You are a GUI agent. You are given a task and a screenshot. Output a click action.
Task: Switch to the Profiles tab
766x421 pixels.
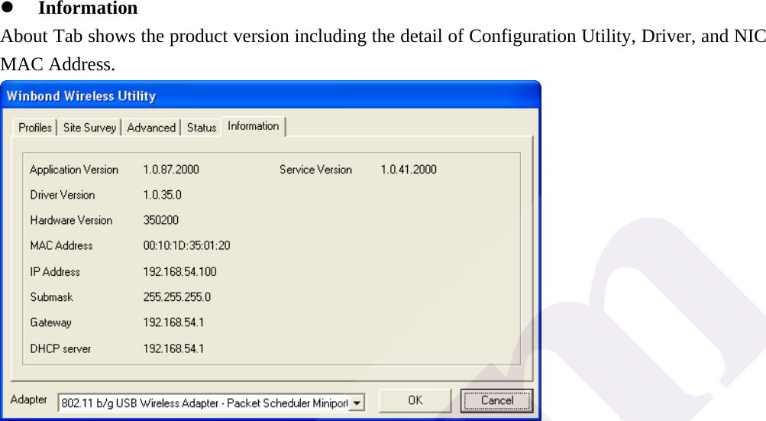coord(34,128)
